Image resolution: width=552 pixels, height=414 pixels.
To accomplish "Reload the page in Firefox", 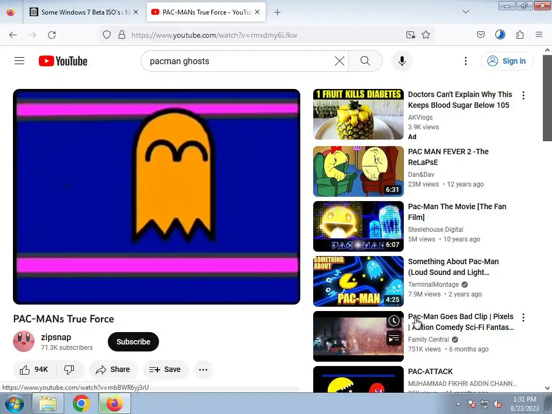I will point(52,35).
